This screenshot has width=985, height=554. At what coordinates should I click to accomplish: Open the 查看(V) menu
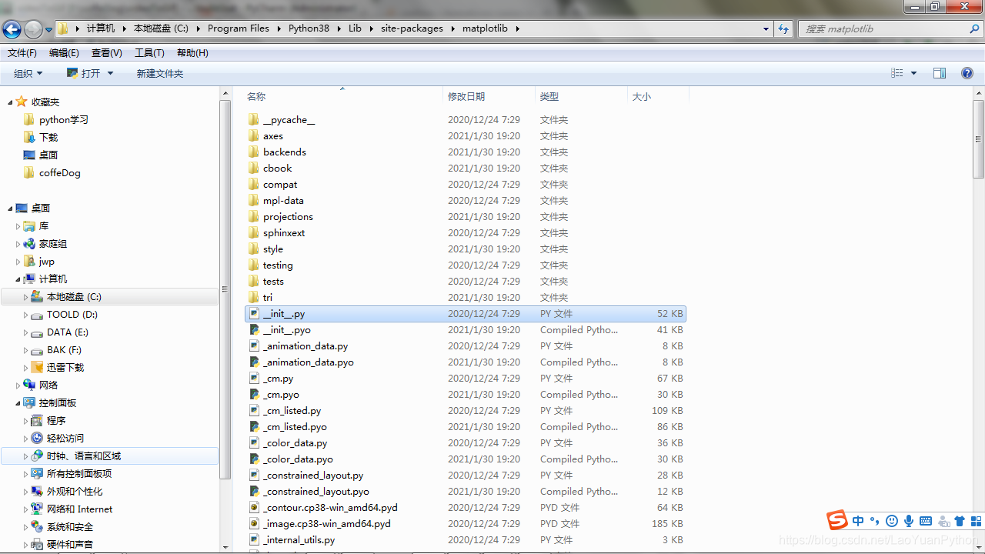107,53
